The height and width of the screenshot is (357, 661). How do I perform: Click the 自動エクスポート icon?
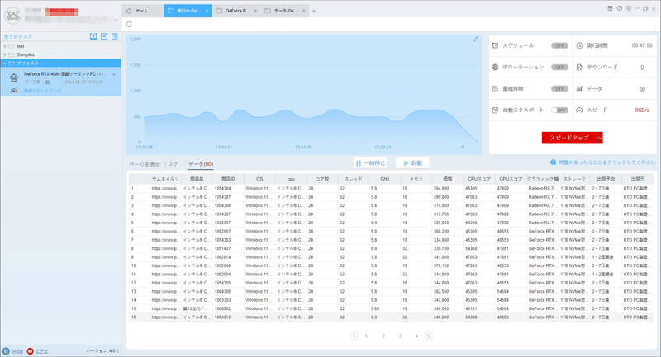pyautogui.click(x=495, y=110)
